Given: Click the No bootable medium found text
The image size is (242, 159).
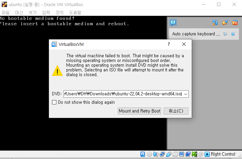Looking at the screenshot, I should point(37,18).
